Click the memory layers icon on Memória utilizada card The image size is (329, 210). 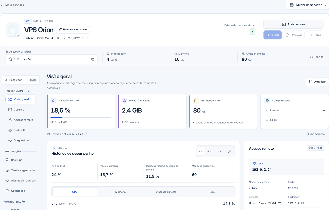(125, 101)
